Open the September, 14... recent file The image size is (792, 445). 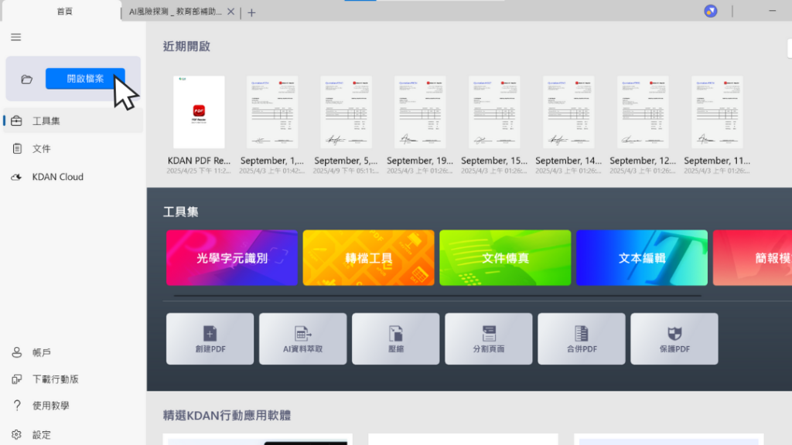pos(568,112)
